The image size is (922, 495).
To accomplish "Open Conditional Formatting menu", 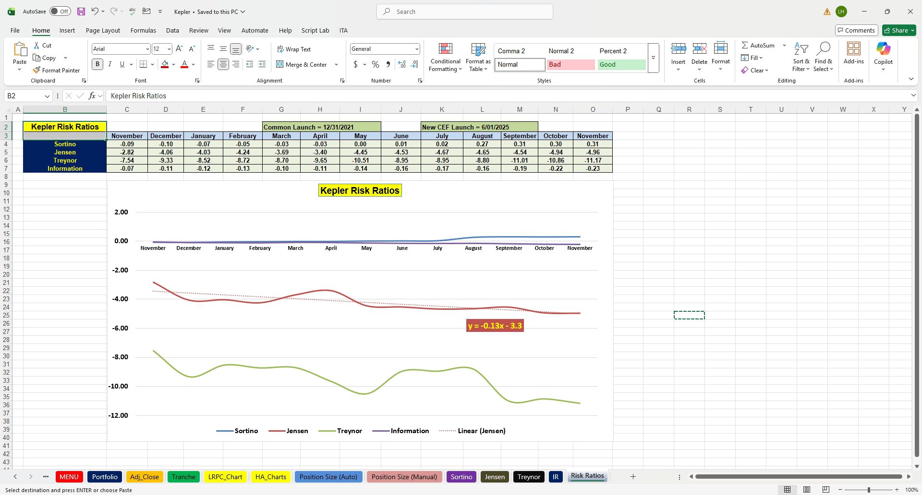I will (x=445, y=58).
